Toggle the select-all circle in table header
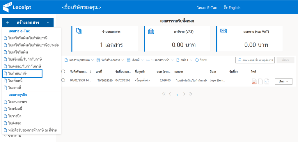The width and height of the screenshot is (298, 142). tap(63, 72)
